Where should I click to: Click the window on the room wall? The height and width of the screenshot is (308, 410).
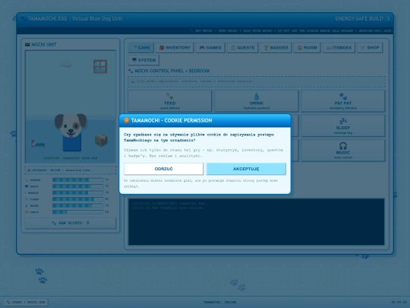pyautogui.click(x=100, y=66)
